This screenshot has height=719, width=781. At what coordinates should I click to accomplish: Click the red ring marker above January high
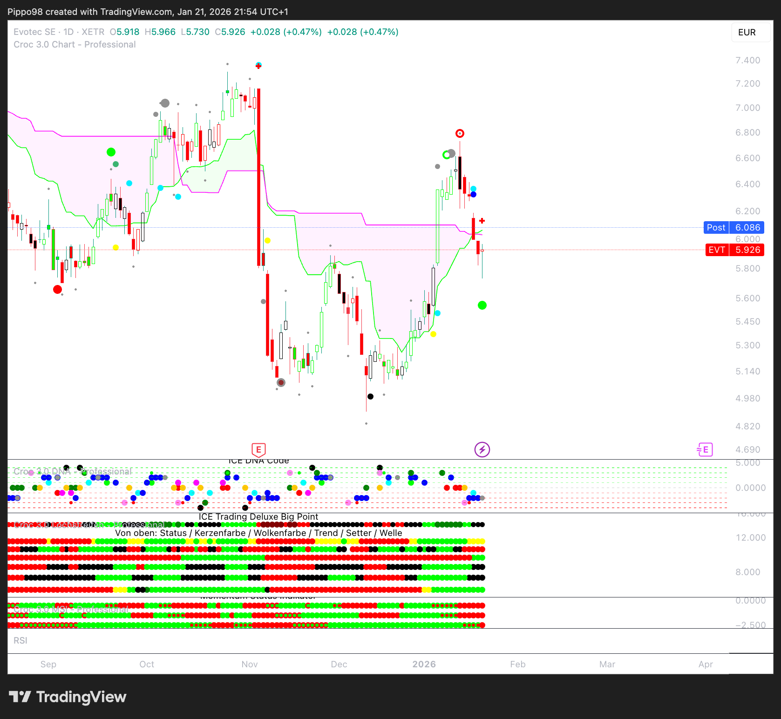(460, 134)
